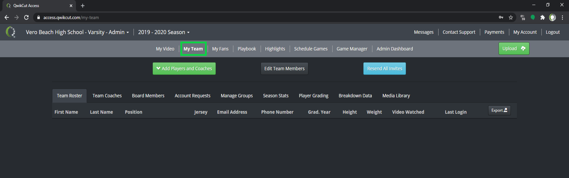The height and width of the screenshot is (178, 569).
Task: Open the Chrome profile avatar
Action: (552, 17)
